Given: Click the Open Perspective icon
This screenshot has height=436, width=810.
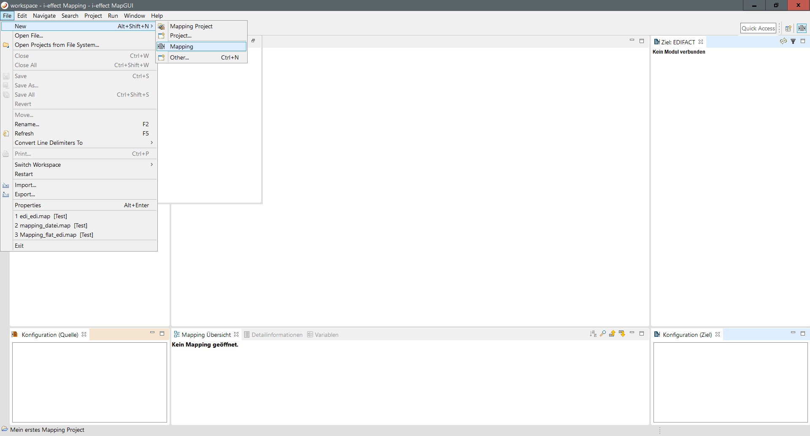Looking at the screenshot, I should (x=788, y=29).
